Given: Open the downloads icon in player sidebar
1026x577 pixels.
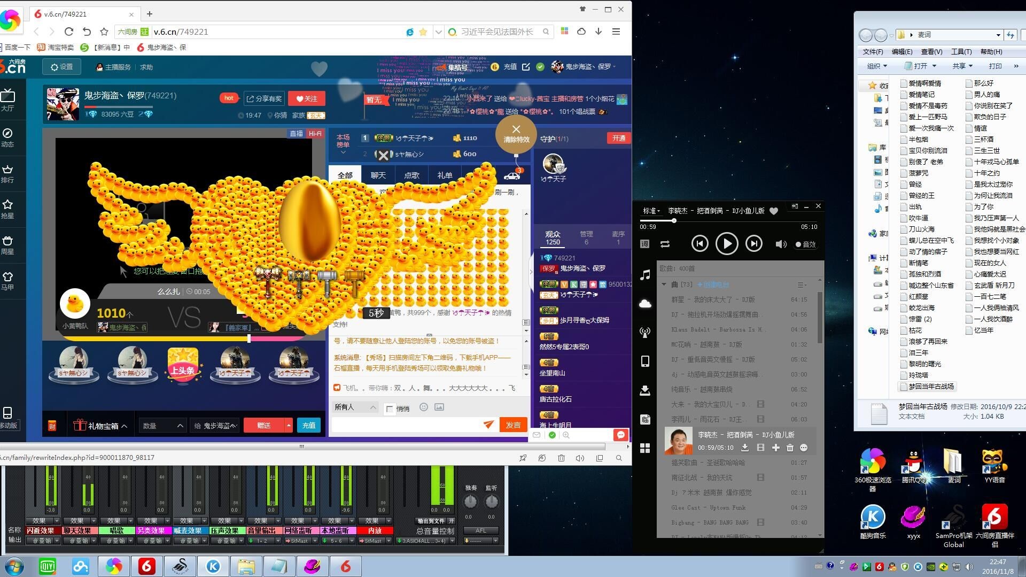Looking at the screenshot, I should (645, 390).
